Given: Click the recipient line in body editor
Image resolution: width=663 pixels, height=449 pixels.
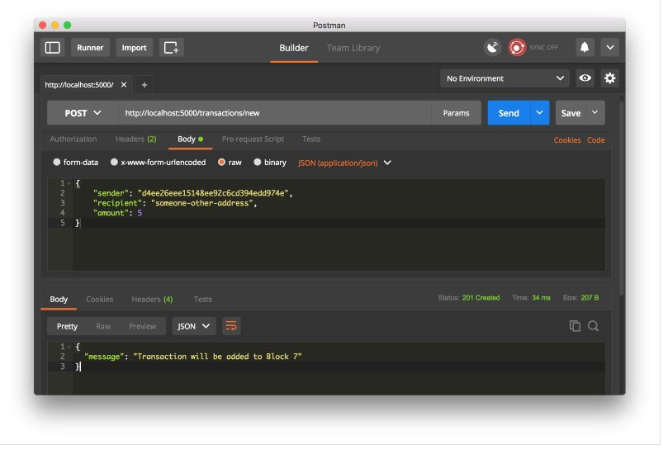Looking at the screenshot, I should (x=175, y=203).
